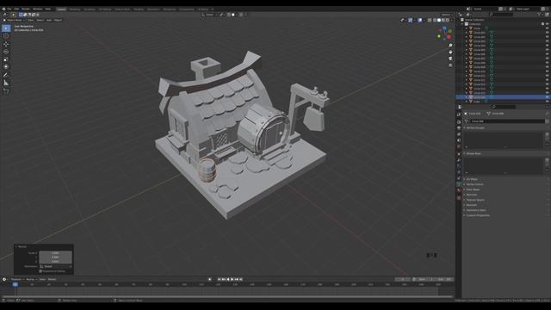551x310 pixels.
Task: Select the Annotate tool
Action: pyautogui.click(x=6, y=75)
